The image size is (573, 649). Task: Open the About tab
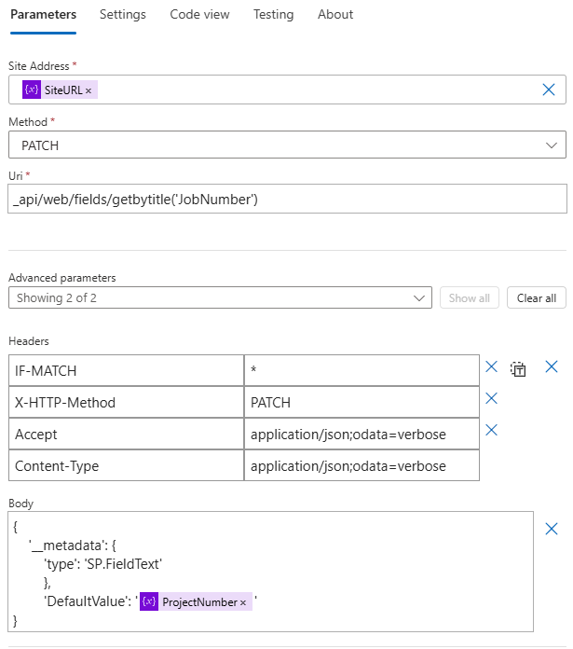pyautogui.click(x=335, y=14)
